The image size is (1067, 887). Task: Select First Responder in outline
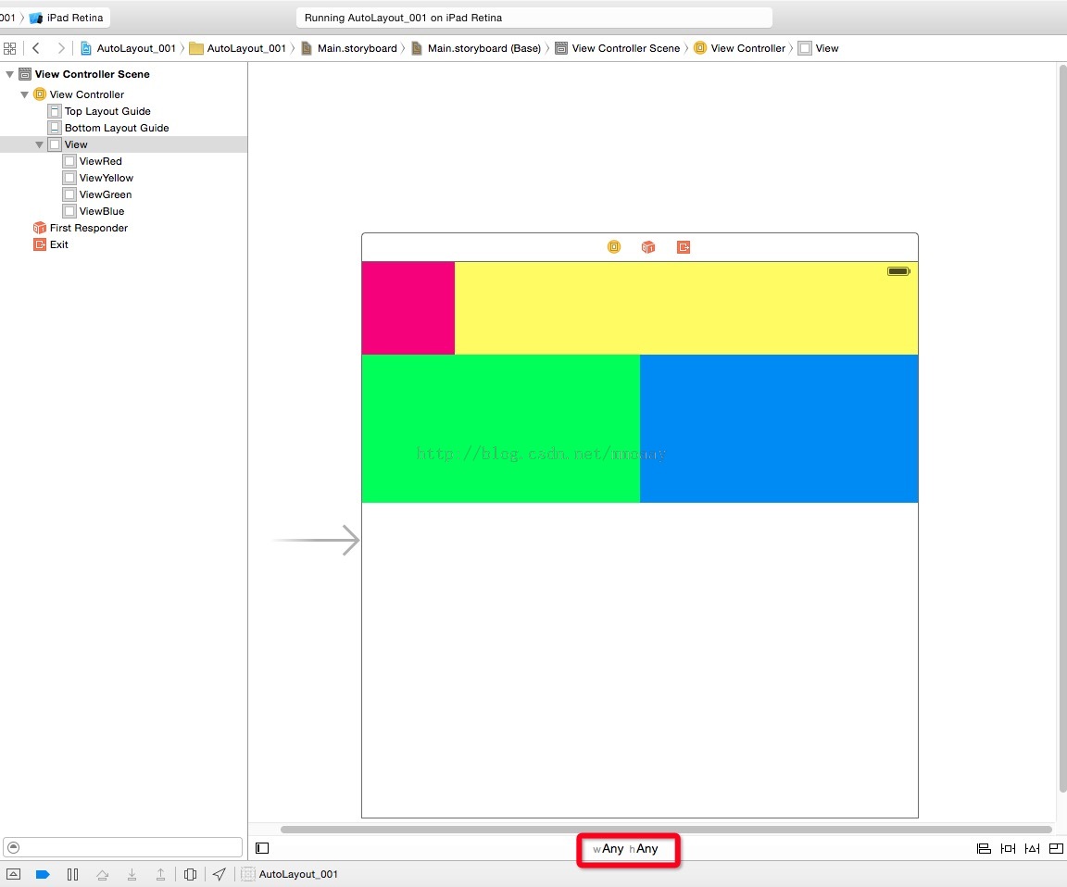(123, 228)
